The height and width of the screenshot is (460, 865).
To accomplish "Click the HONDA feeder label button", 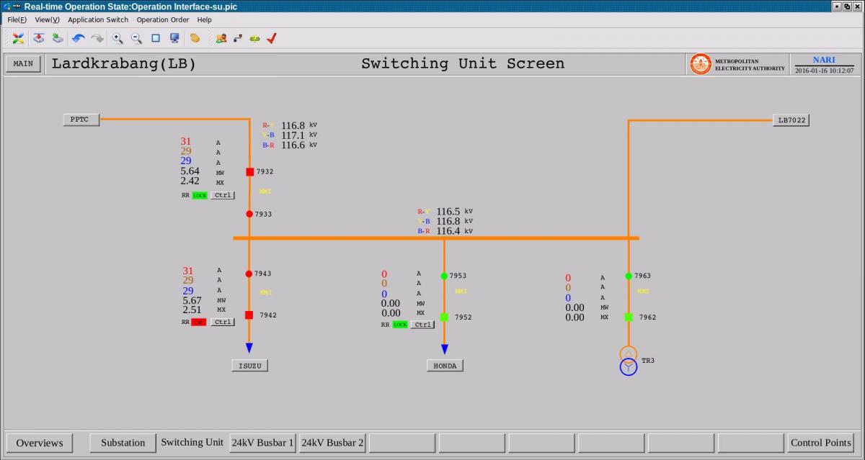I will pos(445,366).
